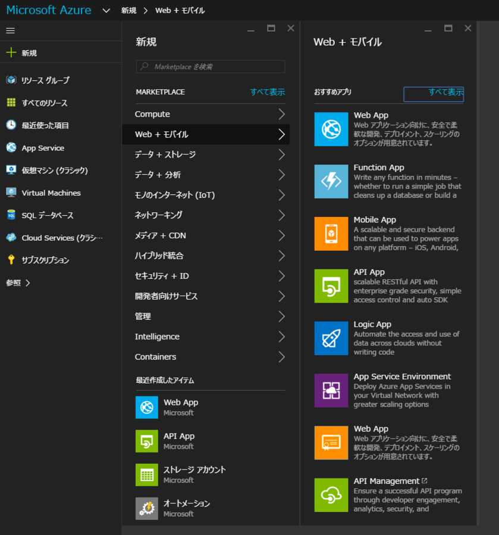Click the Function App lightning icon
Image resolution: width=499 pixels, height=535 pixels.
point(331,181)
